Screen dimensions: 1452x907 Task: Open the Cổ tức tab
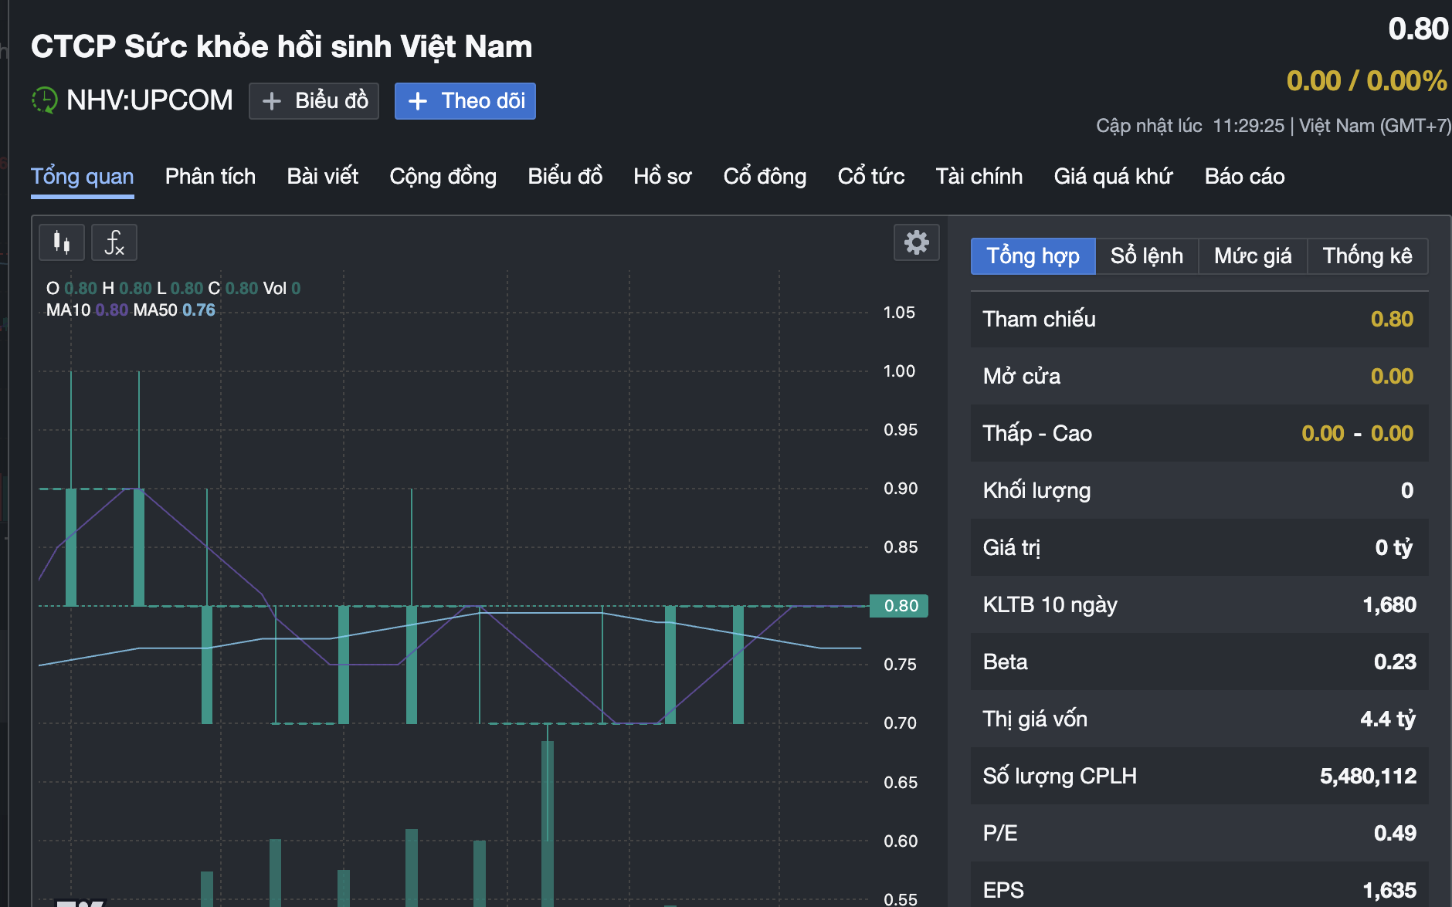click(871, 176)
